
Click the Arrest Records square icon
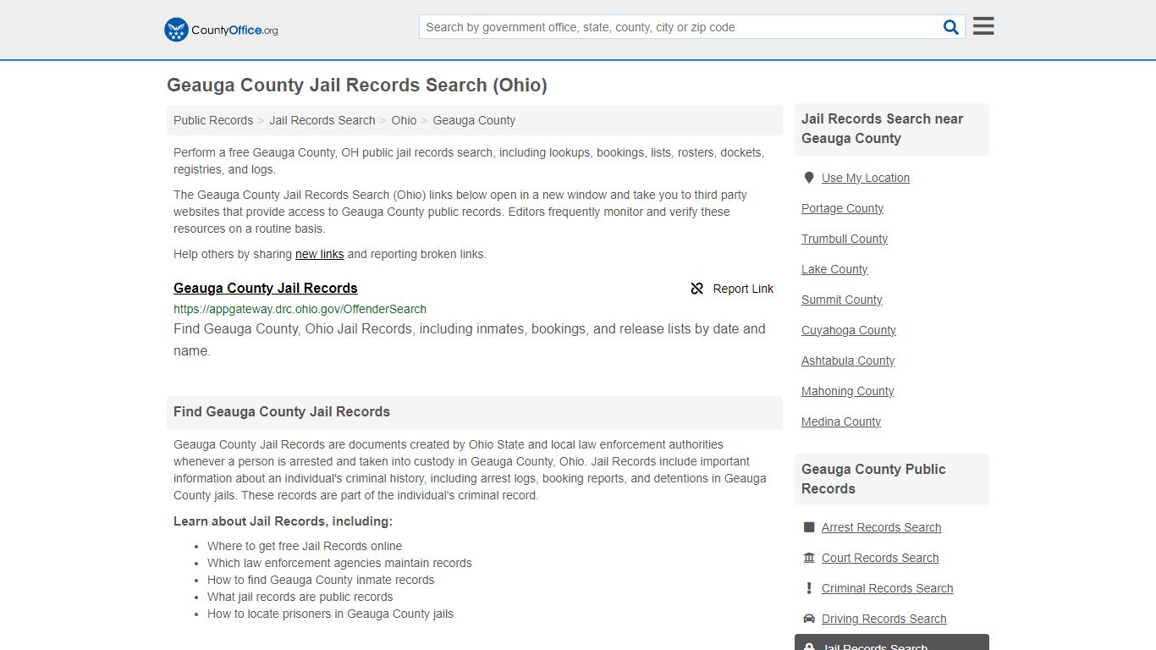(x=808, y=527)
